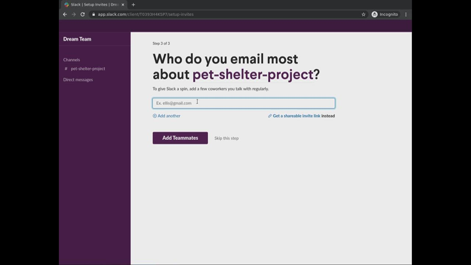Viewport: 471px width, 265px height.
Task: Open a new browser tab
Action: coord(133,5)
